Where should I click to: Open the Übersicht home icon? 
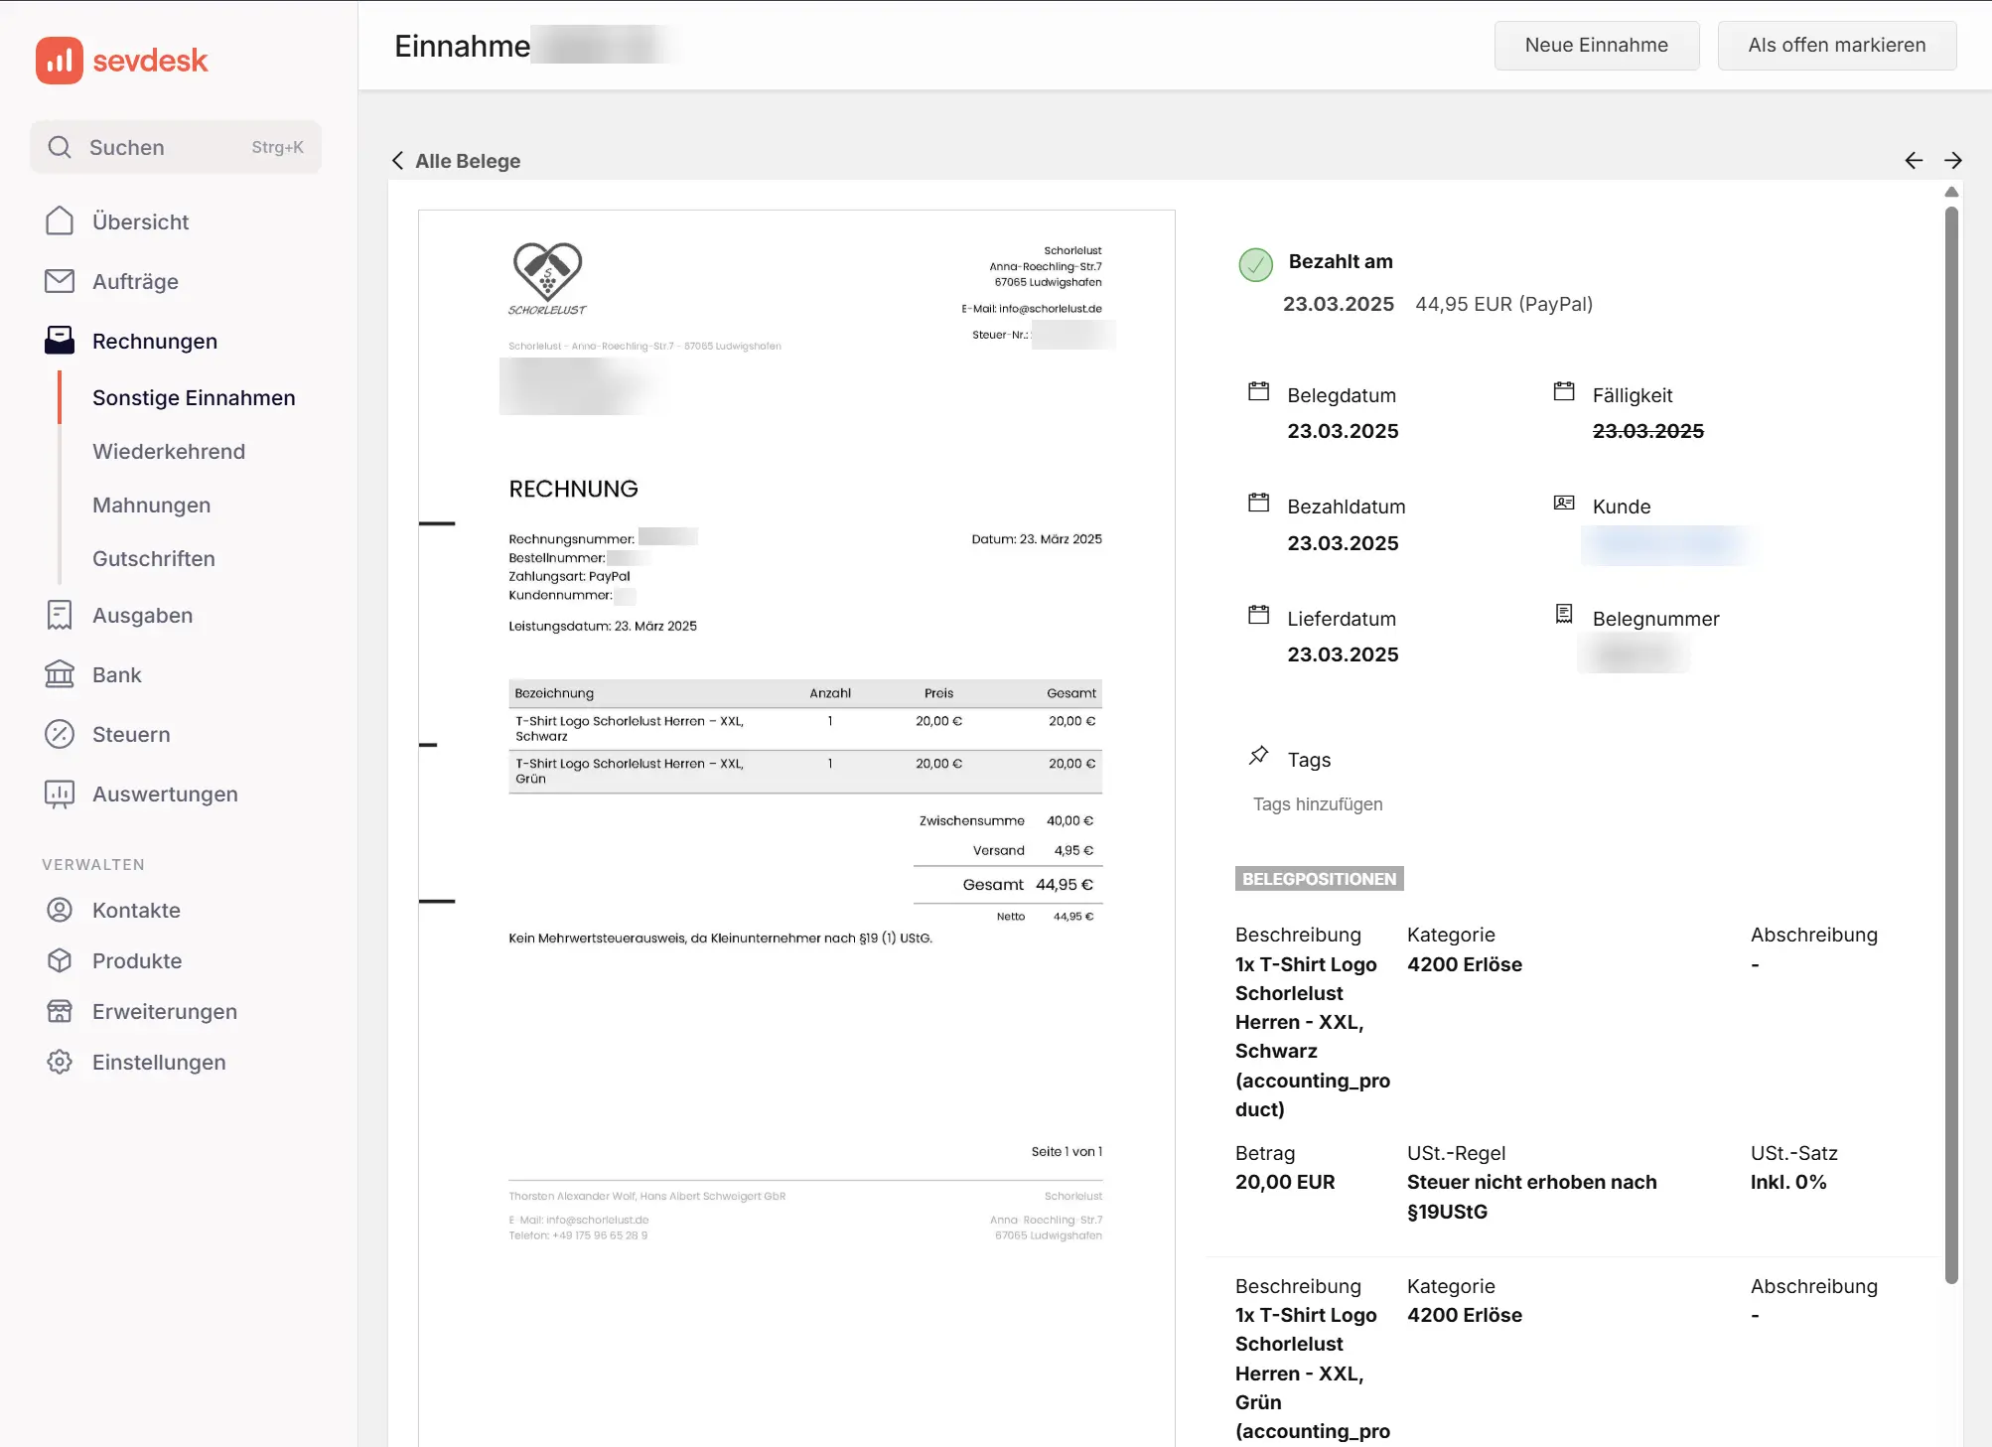pos(60,221)
